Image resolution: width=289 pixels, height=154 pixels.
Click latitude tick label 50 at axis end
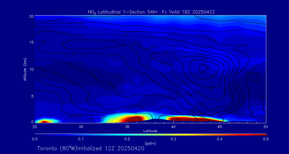pyautogui.click(x=266, y=126)
